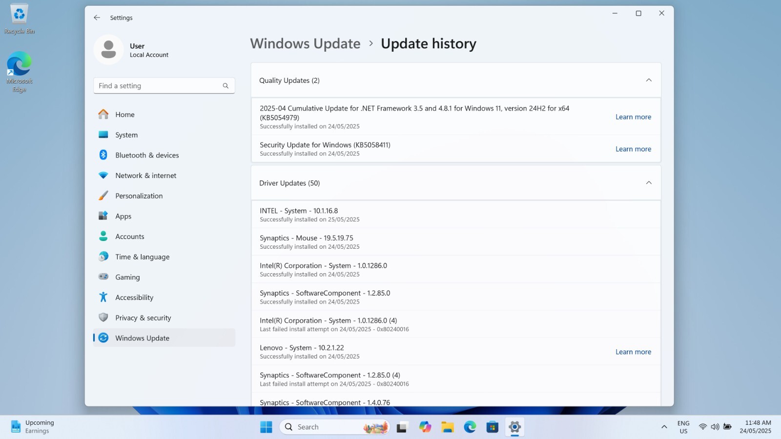The width and height of the screenshot is (781, 439).
Task: Click the user profile avatar
Action: tap(108, 50)
